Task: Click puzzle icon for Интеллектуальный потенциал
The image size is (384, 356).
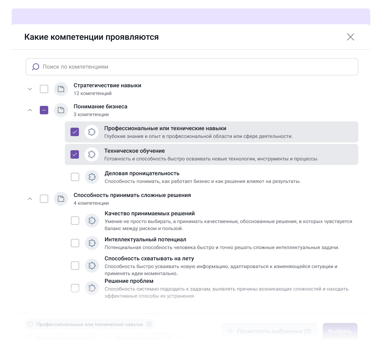Action: click(92, 243)
